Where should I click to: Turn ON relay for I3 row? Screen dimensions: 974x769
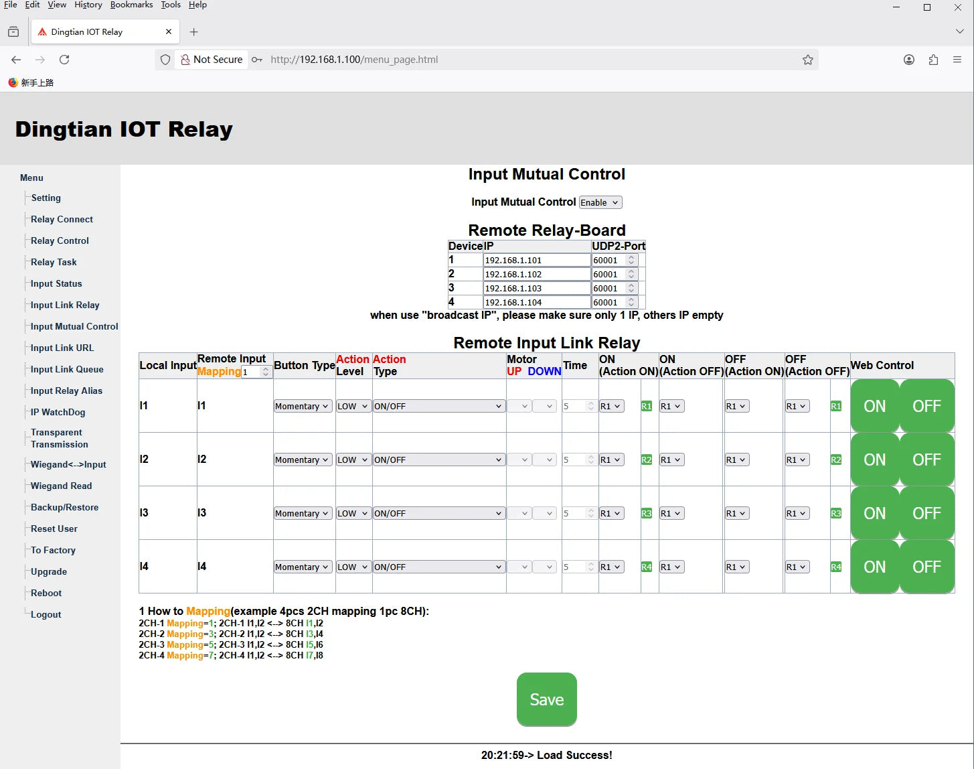tap(875, 513)
